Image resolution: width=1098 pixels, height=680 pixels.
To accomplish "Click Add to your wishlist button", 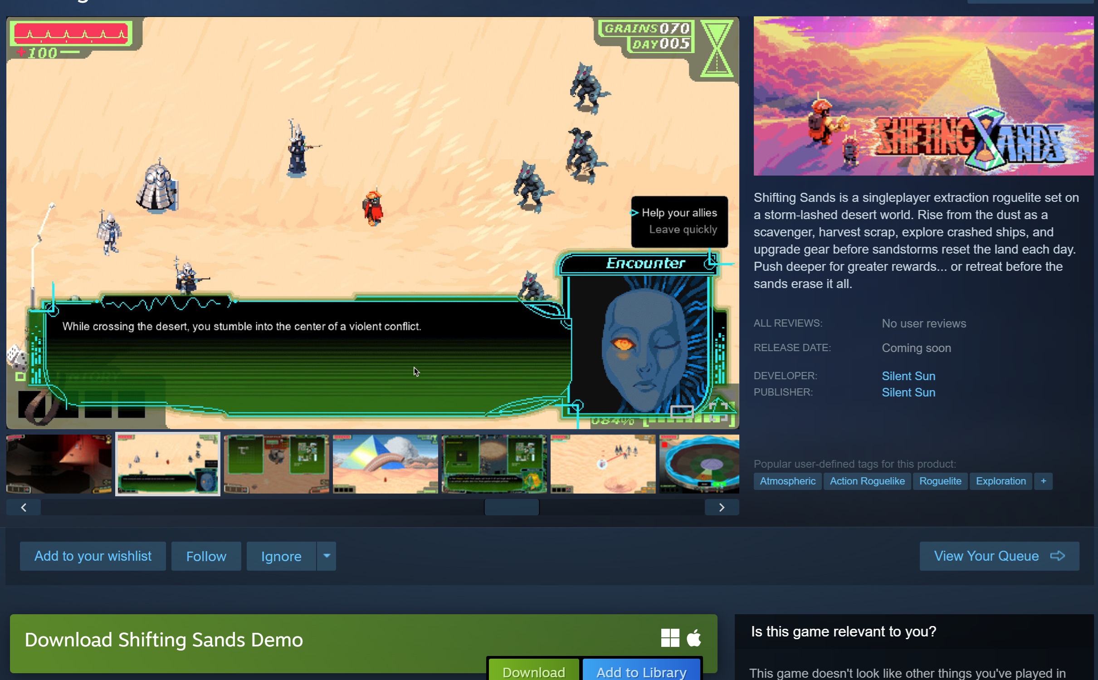I will click(93, 556).
